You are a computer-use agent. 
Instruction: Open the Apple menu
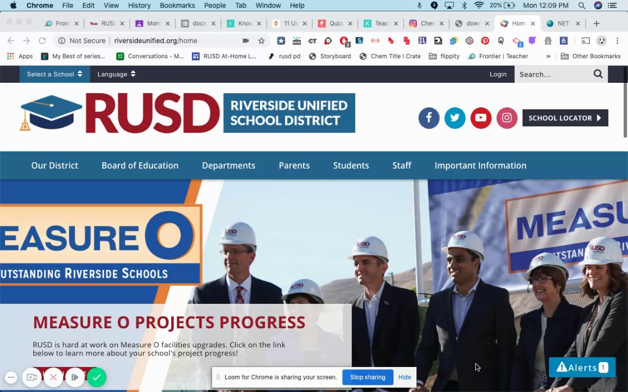13,5
